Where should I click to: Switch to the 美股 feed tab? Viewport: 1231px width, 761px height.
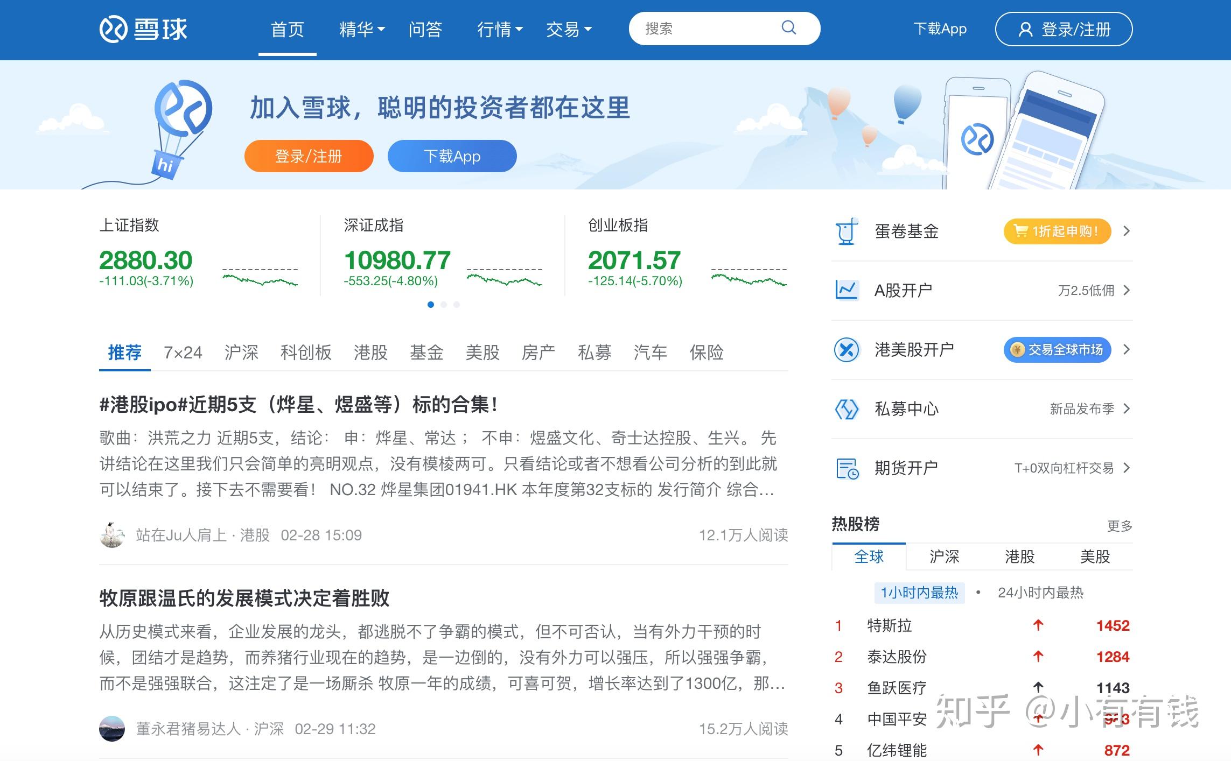482,353
